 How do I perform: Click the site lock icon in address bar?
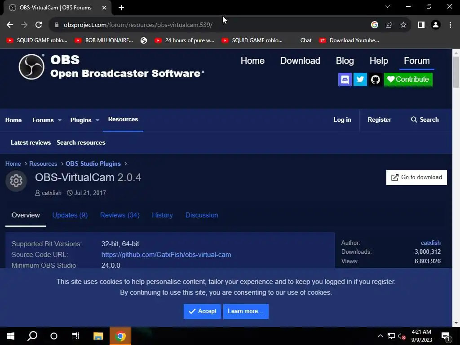(x=57, y=25)
